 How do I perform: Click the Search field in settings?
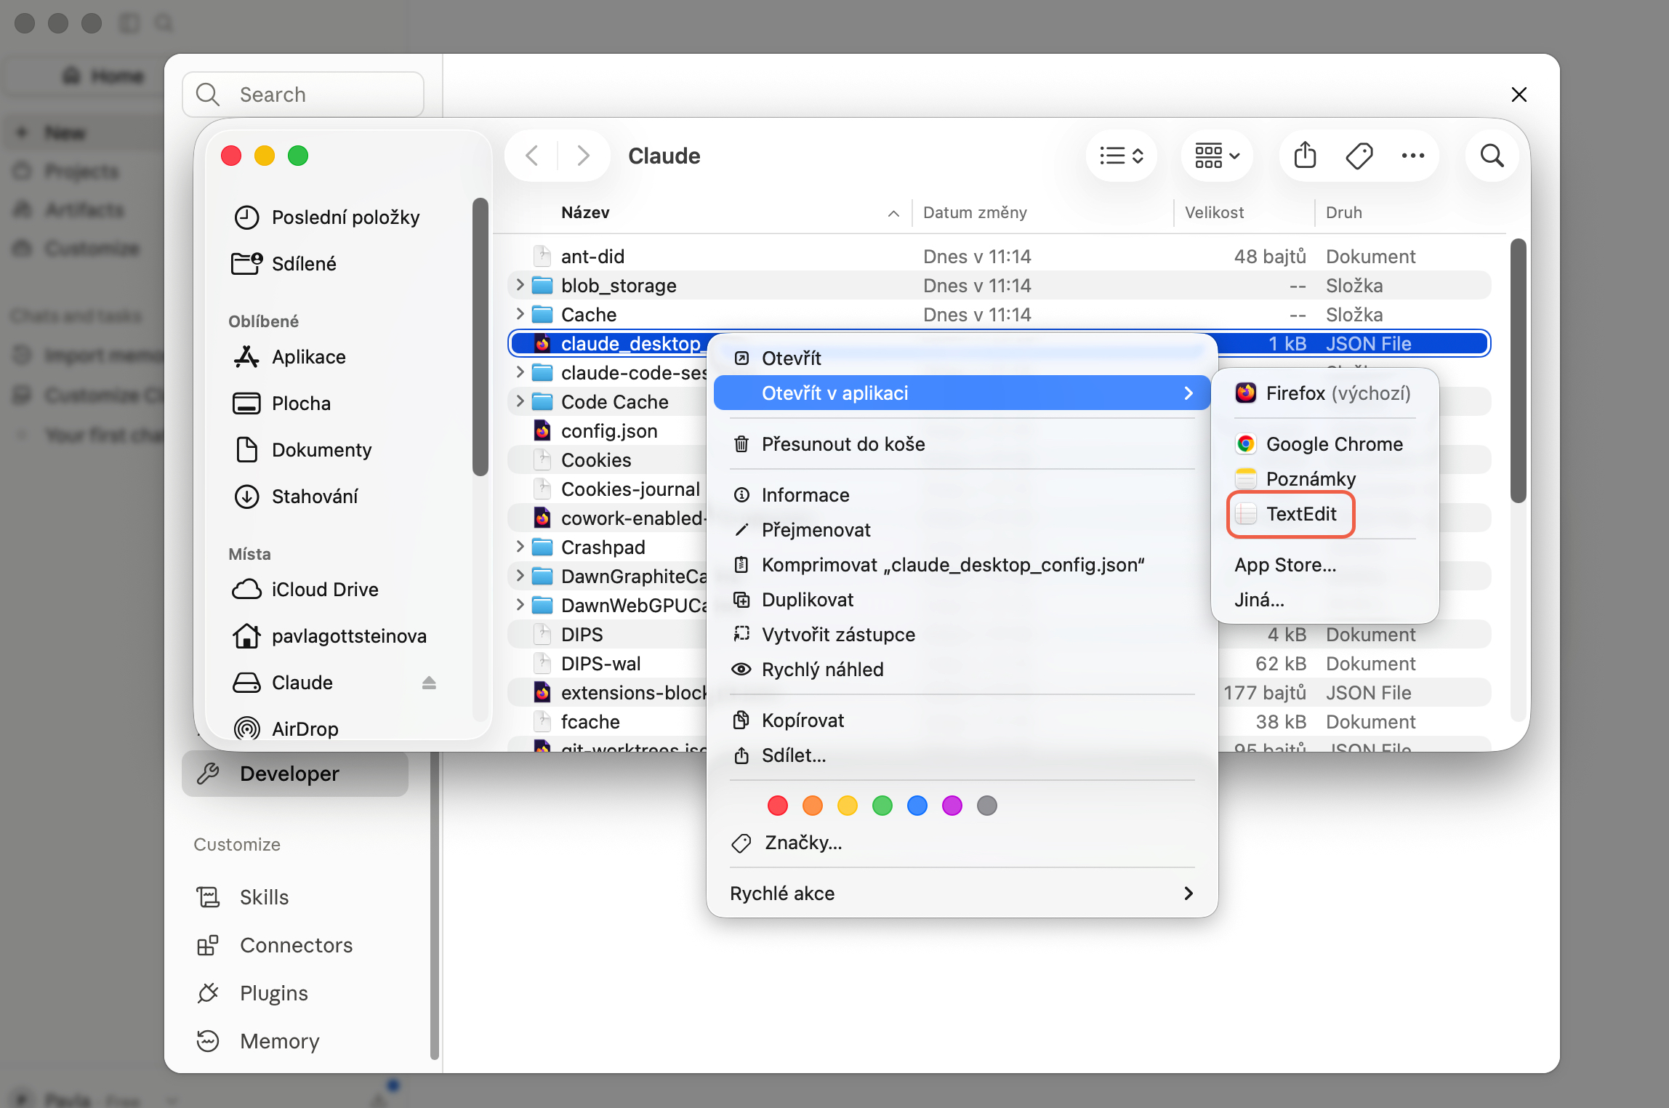click(x=303, y=95)
